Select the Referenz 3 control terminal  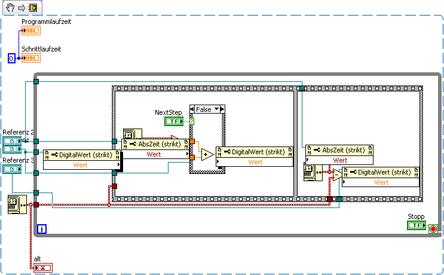point(12,169)
